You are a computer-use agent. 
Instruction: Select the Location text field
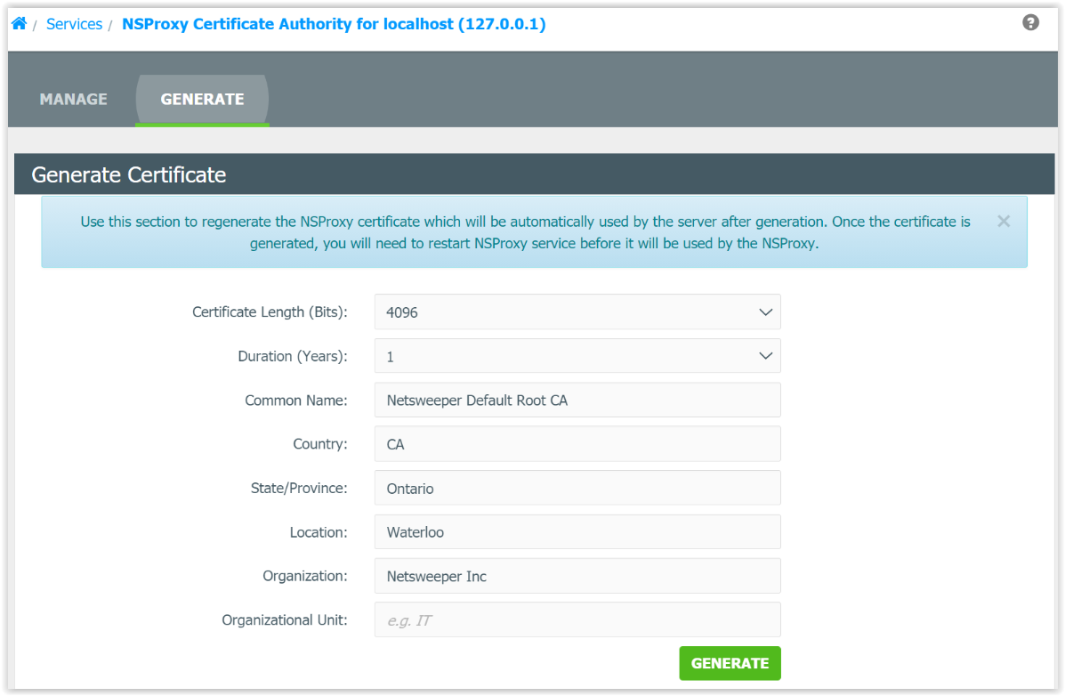coord(577,532)
